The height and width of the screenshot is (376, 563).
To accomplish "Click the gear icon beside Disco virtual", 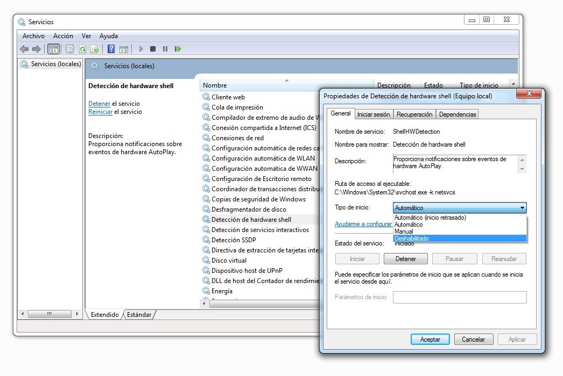I will pyautogui.click(x=206, y=260).
